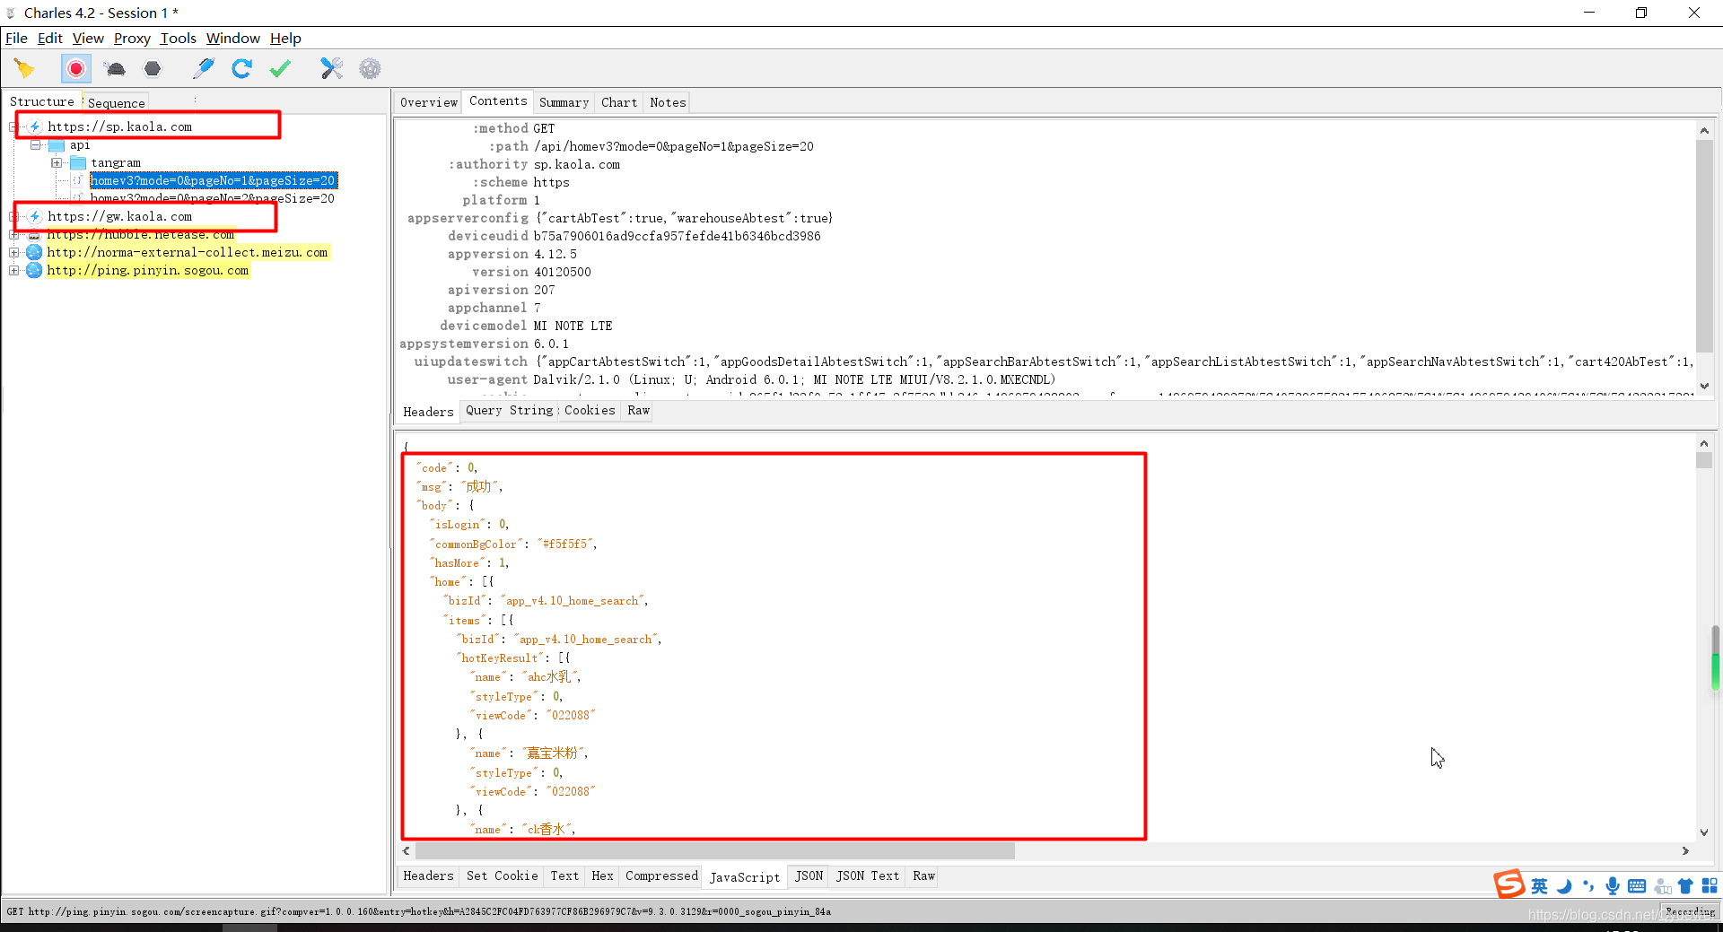This screenshot has height=932, width=1723.
Task: Clear the session with the broom icon
Action: tap(24, 69)
